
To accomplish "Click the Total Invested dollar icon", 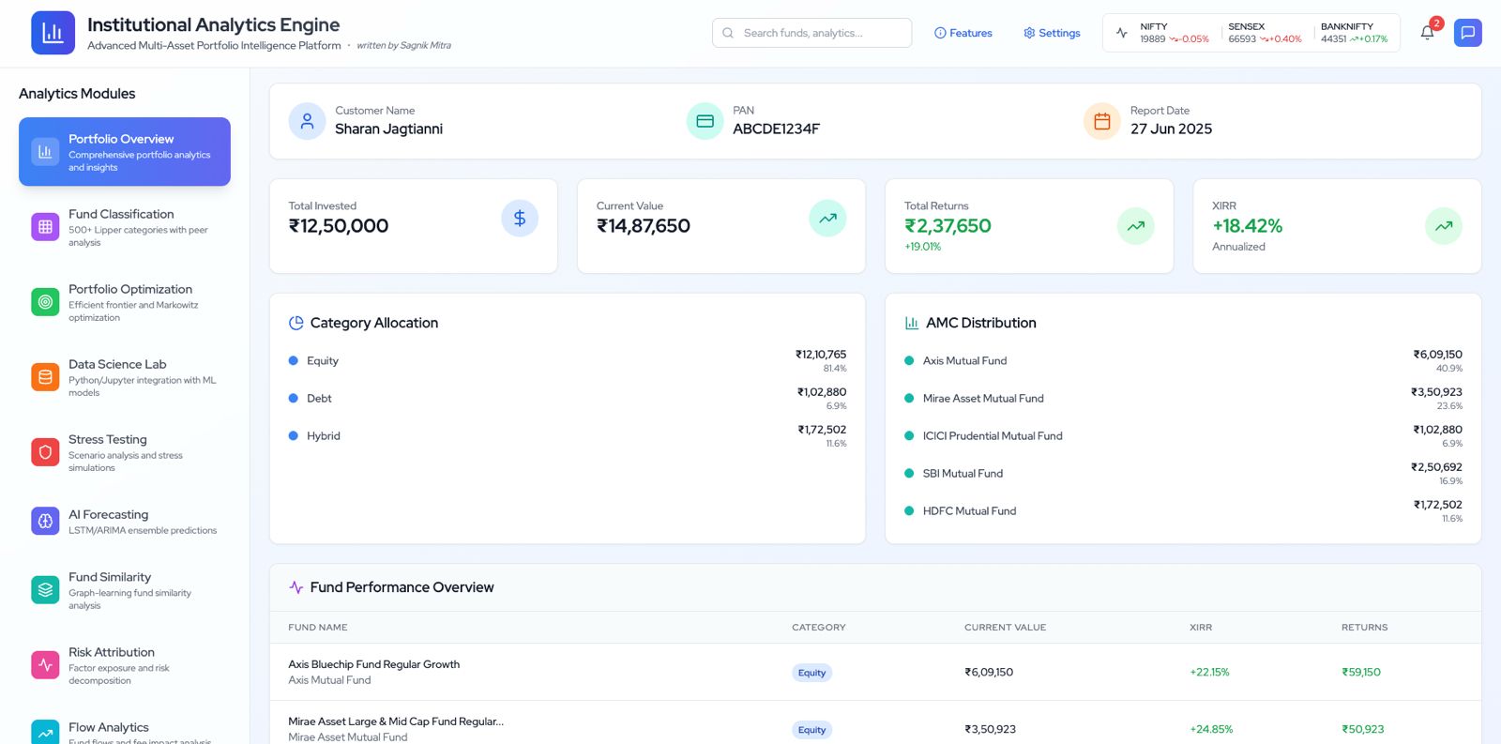I will [520, 219].
